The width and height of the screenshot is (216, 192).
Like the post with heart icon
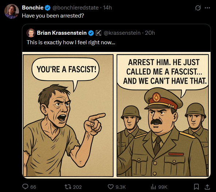tap(111, 187)
